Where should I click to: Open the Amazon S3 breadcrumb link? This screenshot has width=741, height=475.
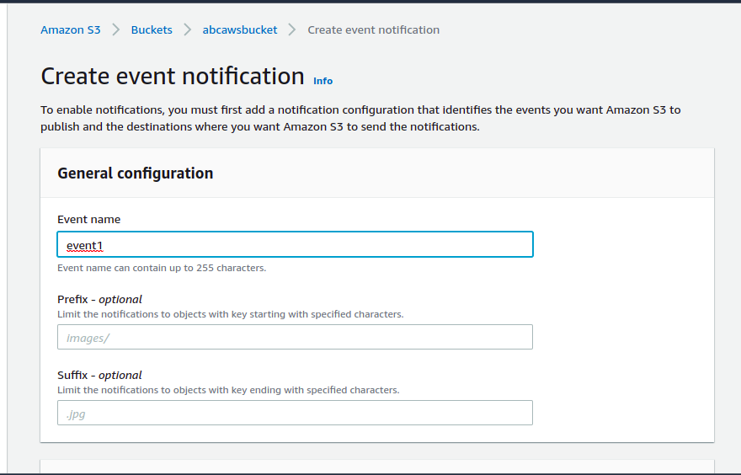coord(71,29)
